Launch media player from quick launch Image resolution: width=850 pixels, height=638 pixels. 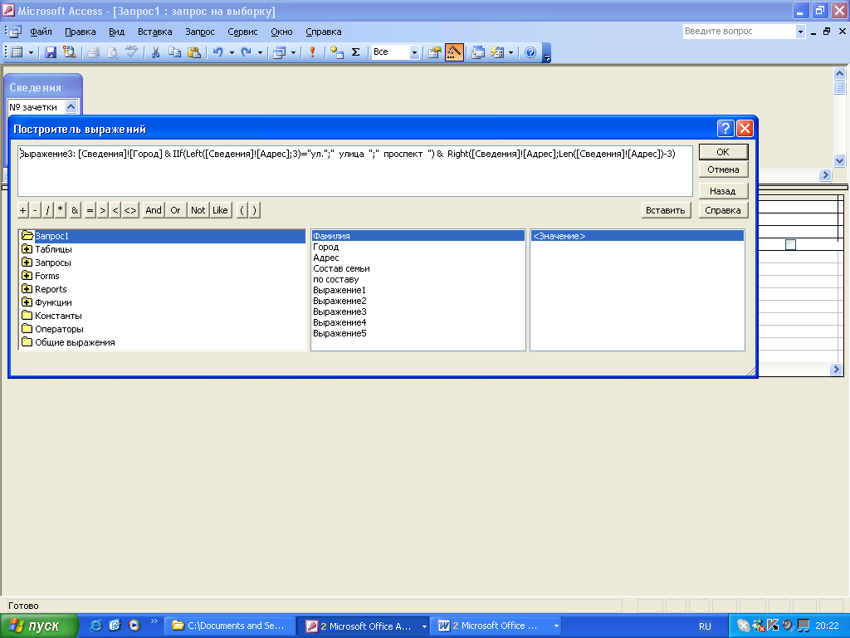(134, 626)
